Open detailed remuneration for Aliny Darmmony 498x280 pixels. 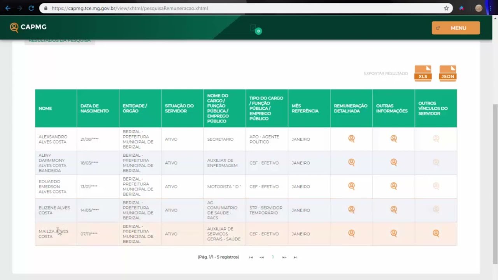pos(351,162)
